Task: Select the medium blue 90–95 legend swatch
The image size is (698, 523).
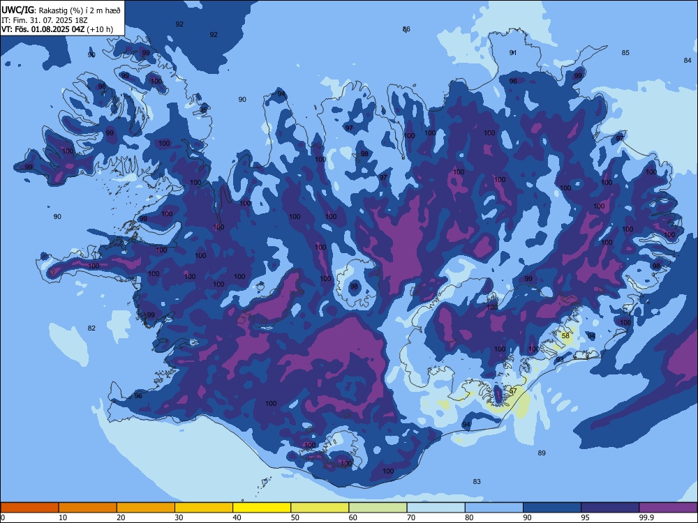Action: 552,508
